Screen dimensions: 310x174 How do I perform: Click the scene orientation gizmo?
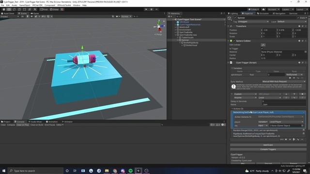tap(159, 27)
